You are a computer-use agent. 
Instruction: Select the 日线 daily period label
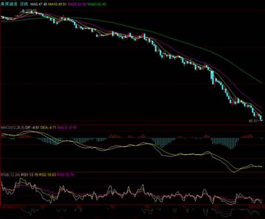[24, 4]
